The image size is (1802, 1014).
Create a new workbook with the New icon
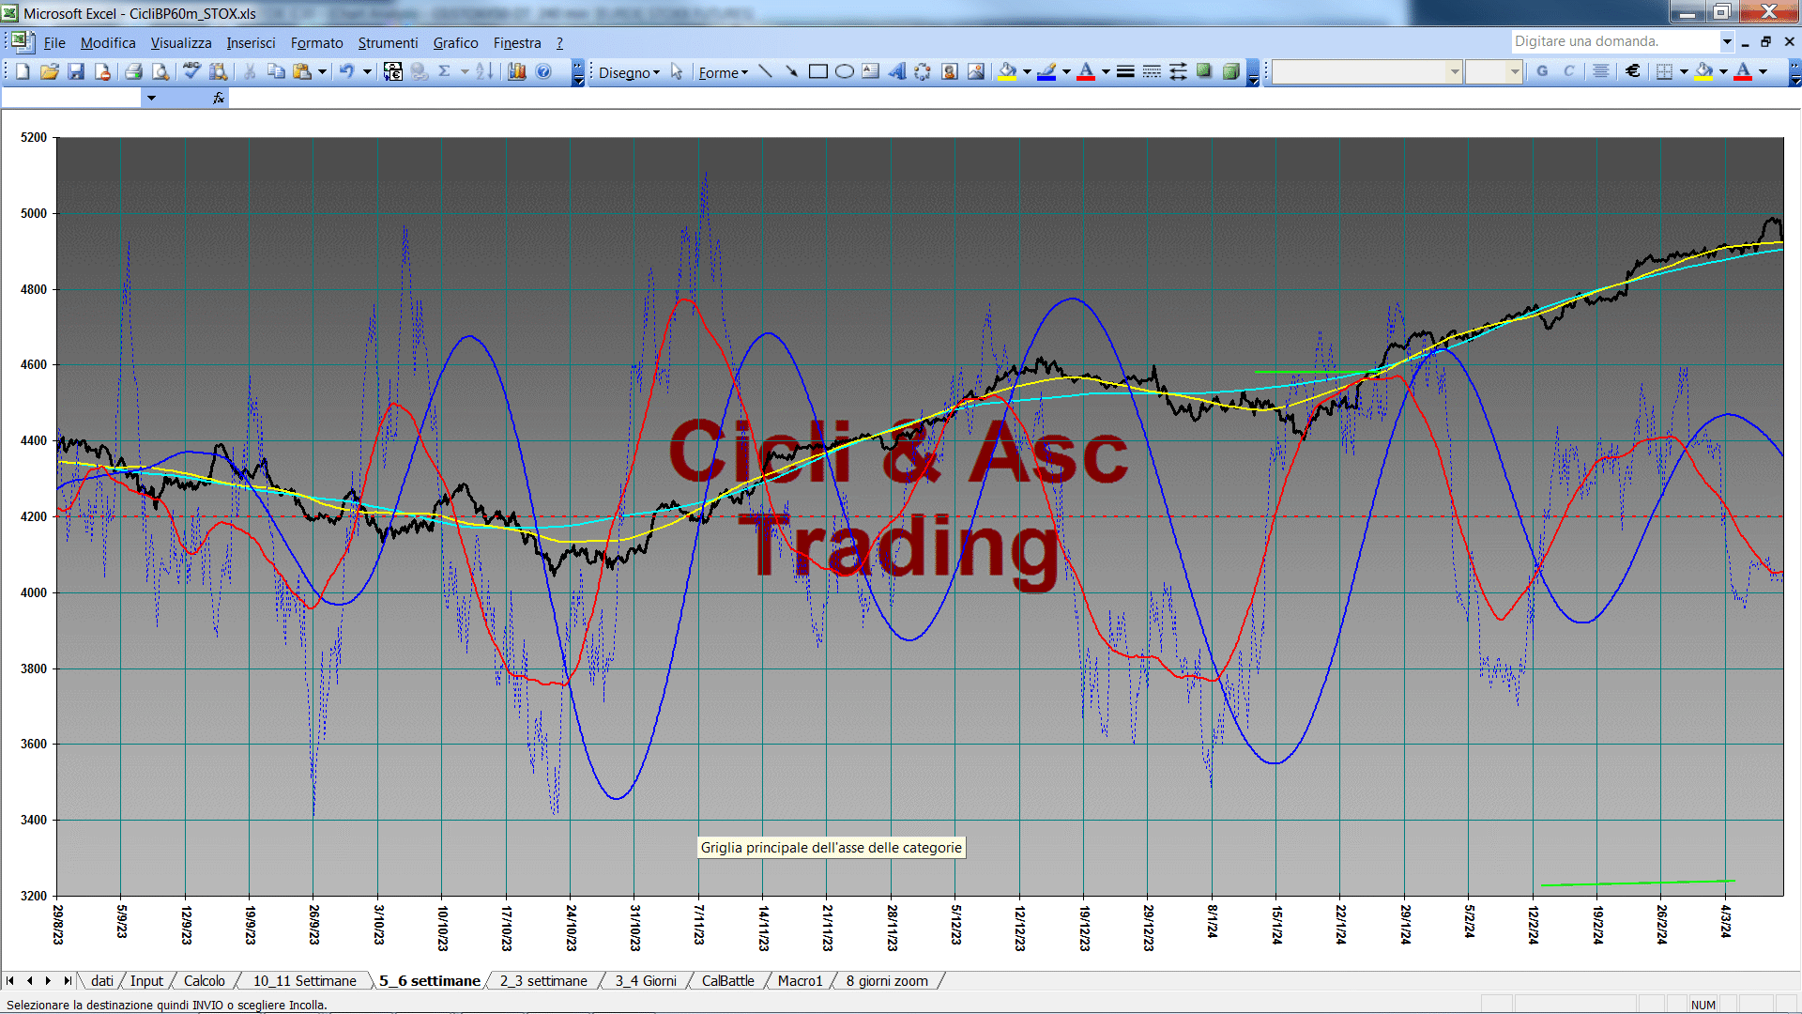tap(23, 72)
